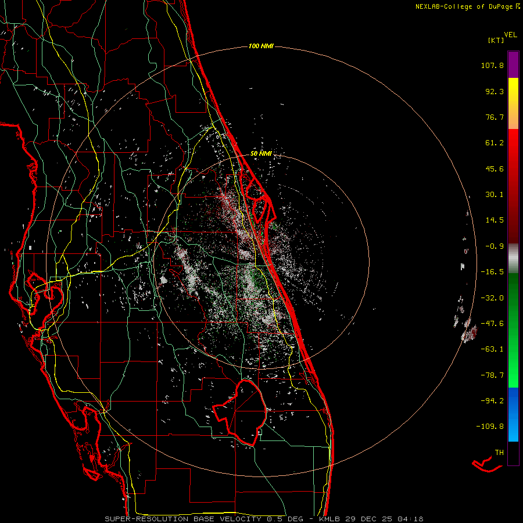Select the -0.9 velocity scale value
523x523 pixels.
pyautogui.click(x=495, y=246)
